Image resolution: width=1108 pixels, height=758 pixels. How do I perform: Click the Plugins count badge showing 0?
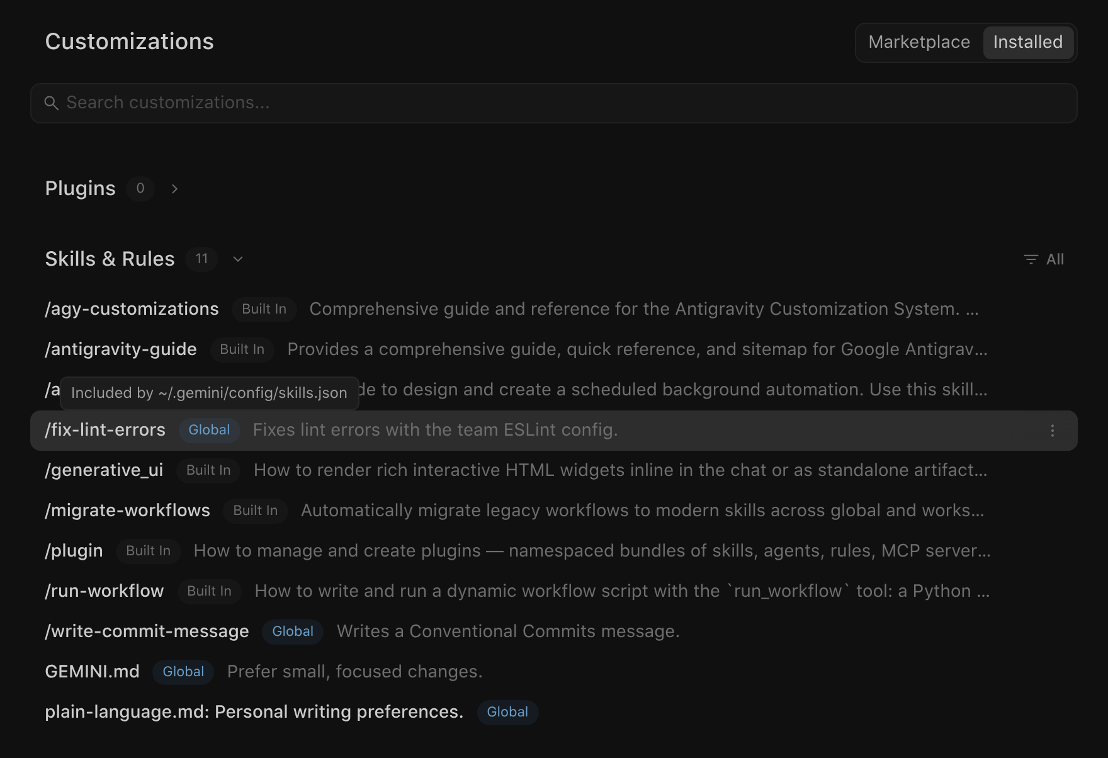140,188
